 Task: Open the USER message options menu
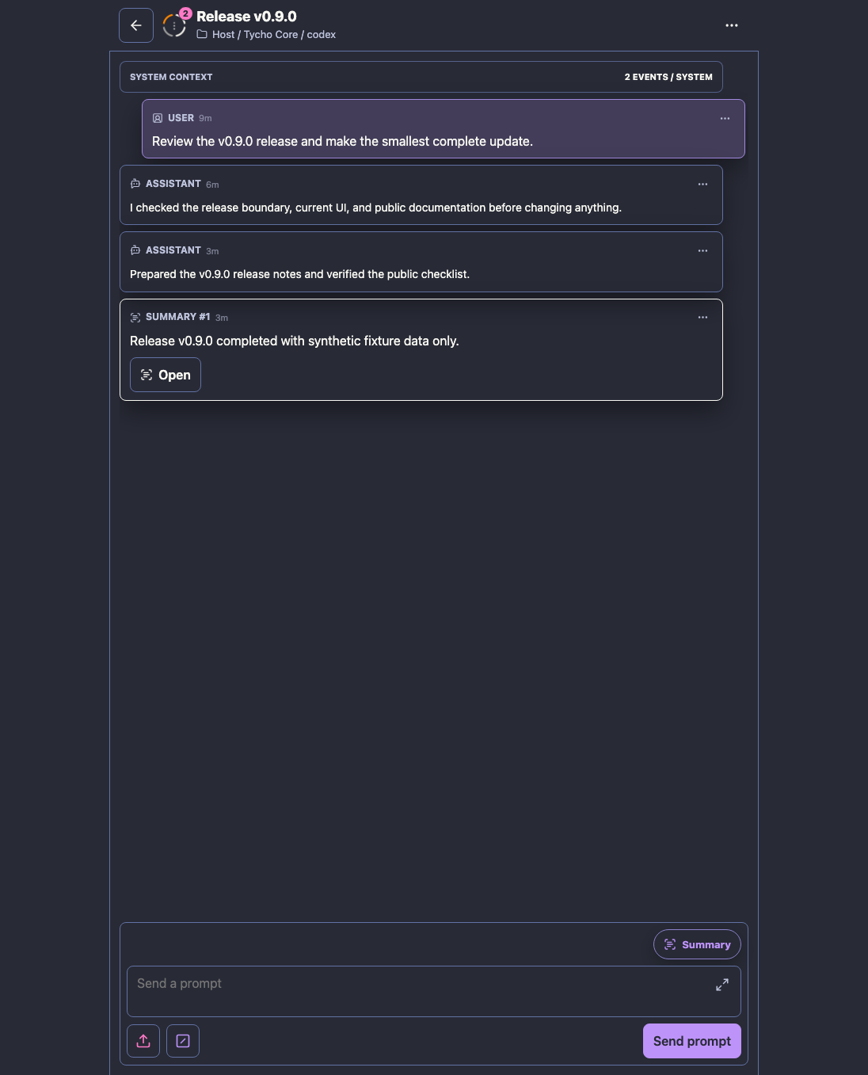[x=725, y=118]
